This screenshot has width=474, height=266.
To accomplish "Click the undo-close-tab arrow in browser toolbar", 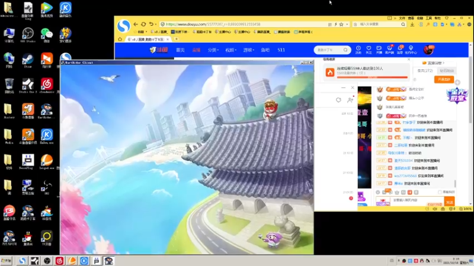I will coord(151,24).
